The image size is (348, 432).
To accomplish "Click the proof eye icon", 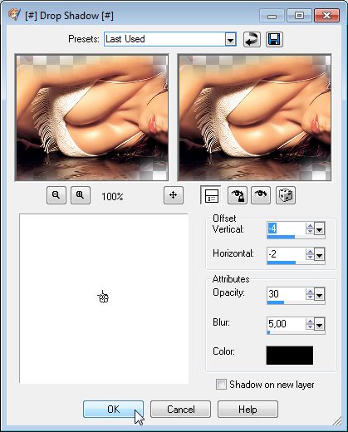I will 261,195.
